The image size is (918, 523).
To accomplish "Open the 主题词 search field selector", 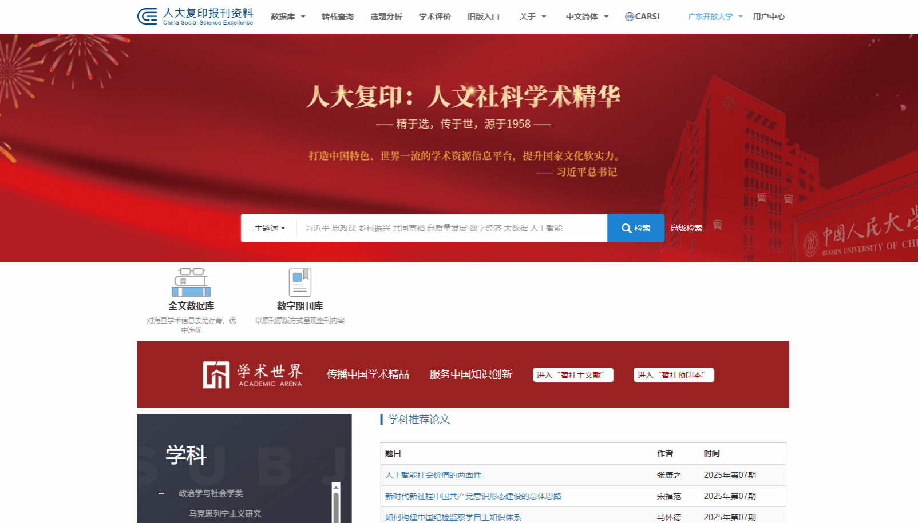I will 270,228.
